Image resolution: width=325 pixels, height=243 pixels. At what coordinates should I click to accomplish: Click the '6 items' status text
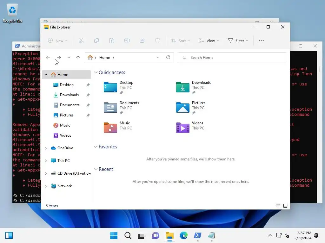[52, 206]
